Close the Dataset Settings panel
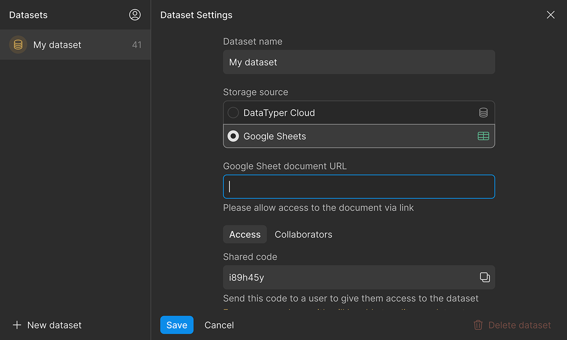The height and width of the screenshot is (340, 567). tap(550, 15)
